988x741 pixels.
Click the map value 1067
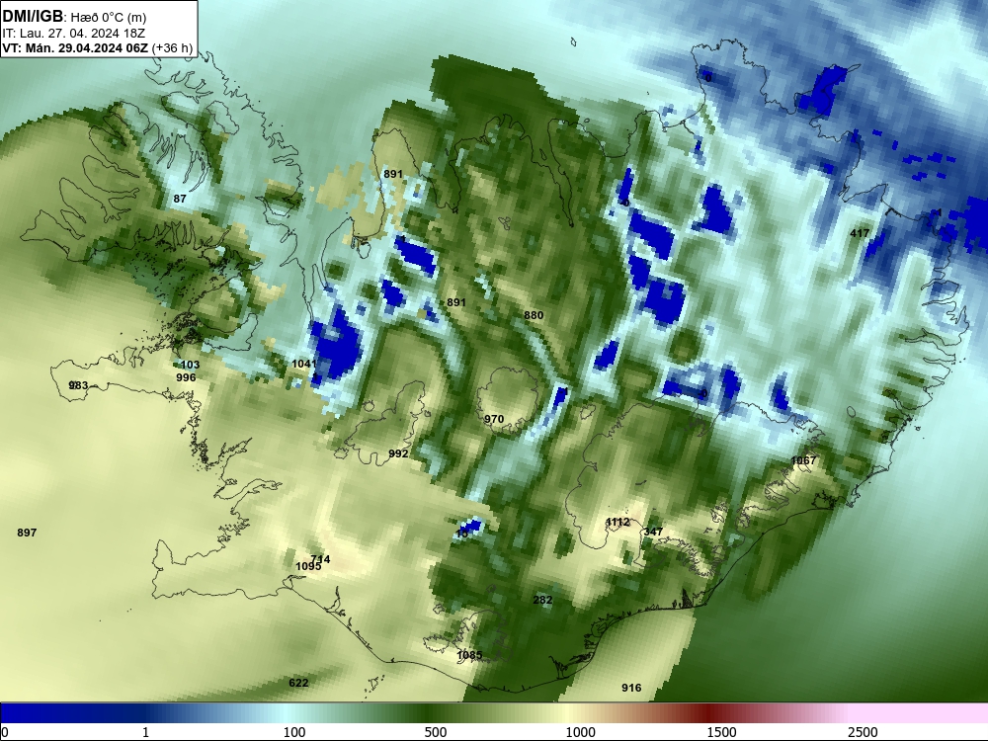803,460
